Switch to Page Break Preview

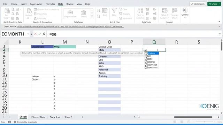click(189, 122)
